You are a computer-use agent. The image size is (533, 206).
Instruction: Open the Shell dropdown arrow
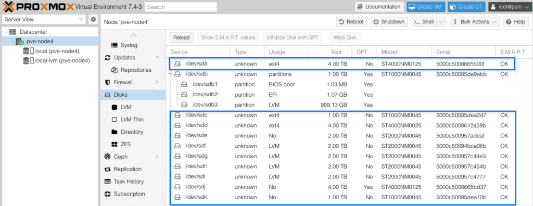(x=441, y=22)
